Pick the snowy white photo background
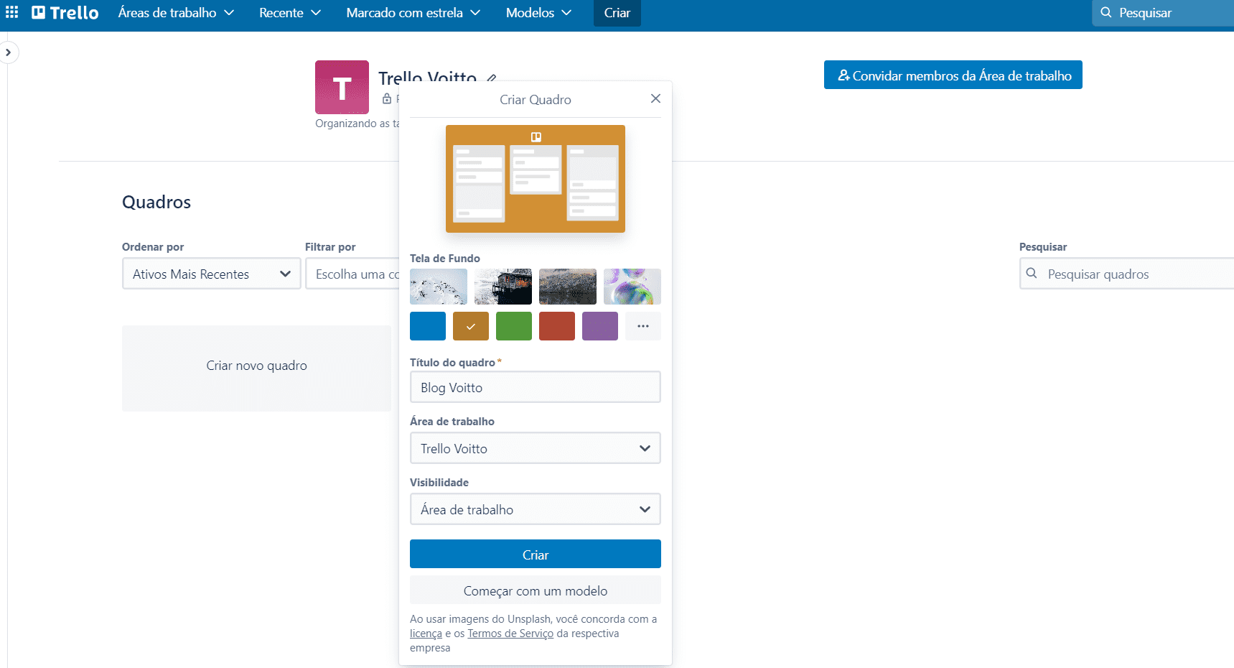Viewport: 1234px width, 668px height. tap(439, 287)
